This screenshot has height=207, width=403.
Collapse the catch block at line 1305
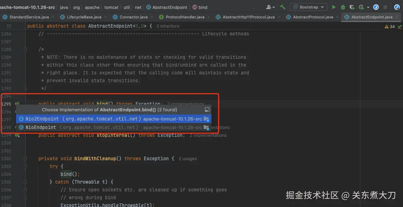[25, 182]
